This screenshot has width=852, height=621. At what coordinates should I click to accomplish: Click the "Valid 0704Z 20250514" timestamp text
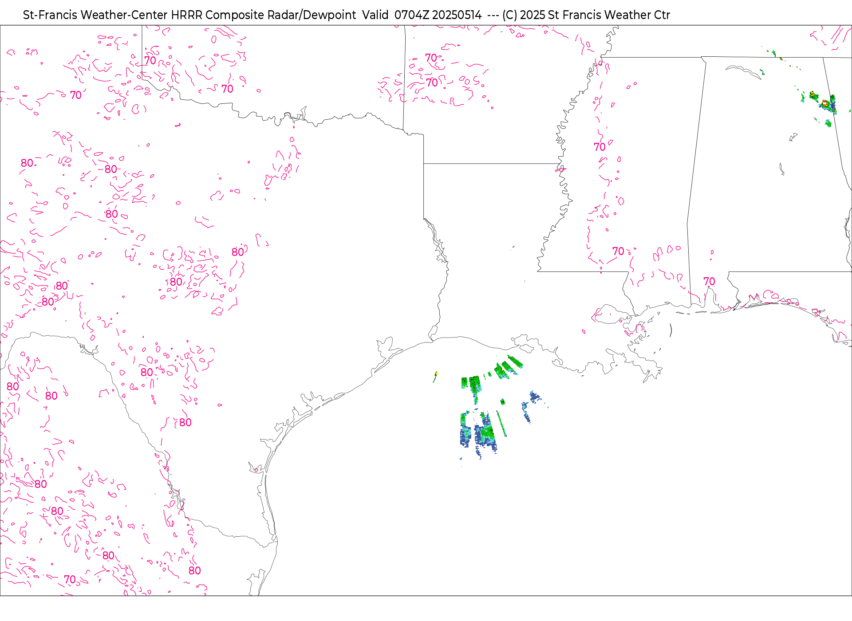422,15
